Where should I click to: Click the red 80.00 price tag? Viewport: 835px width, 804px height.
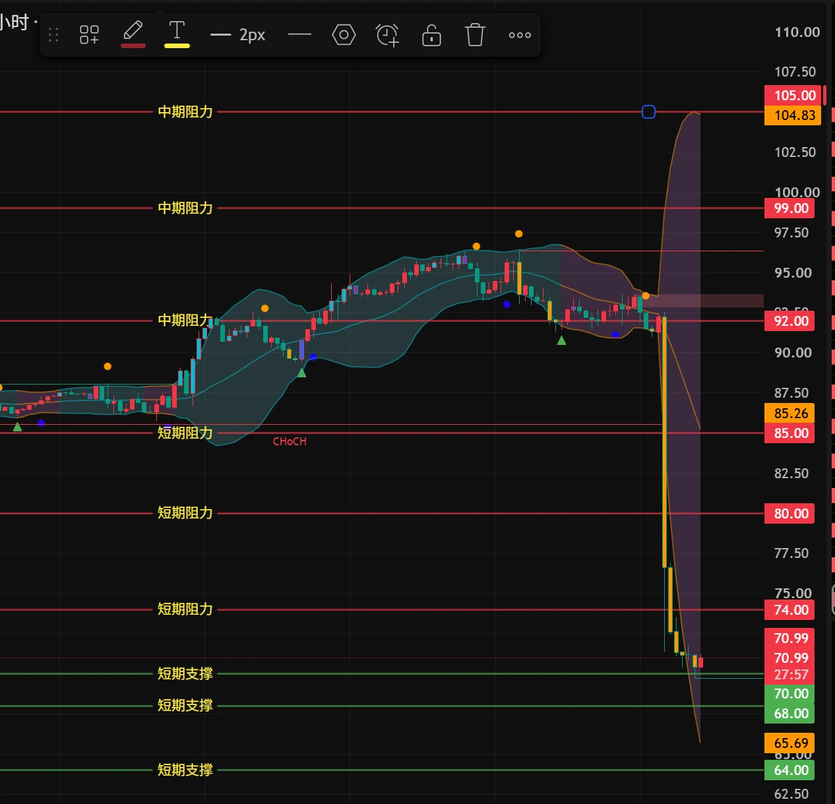(x=789, y=514)
